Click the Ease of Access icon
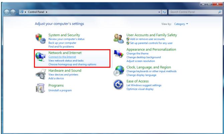 pyautogui.click(x=119, y=85)
